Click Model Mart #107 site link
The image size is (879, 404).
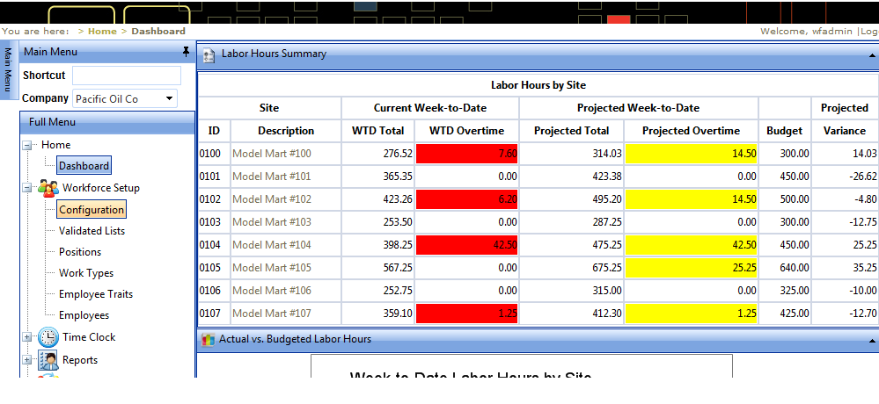click(272, 314)
